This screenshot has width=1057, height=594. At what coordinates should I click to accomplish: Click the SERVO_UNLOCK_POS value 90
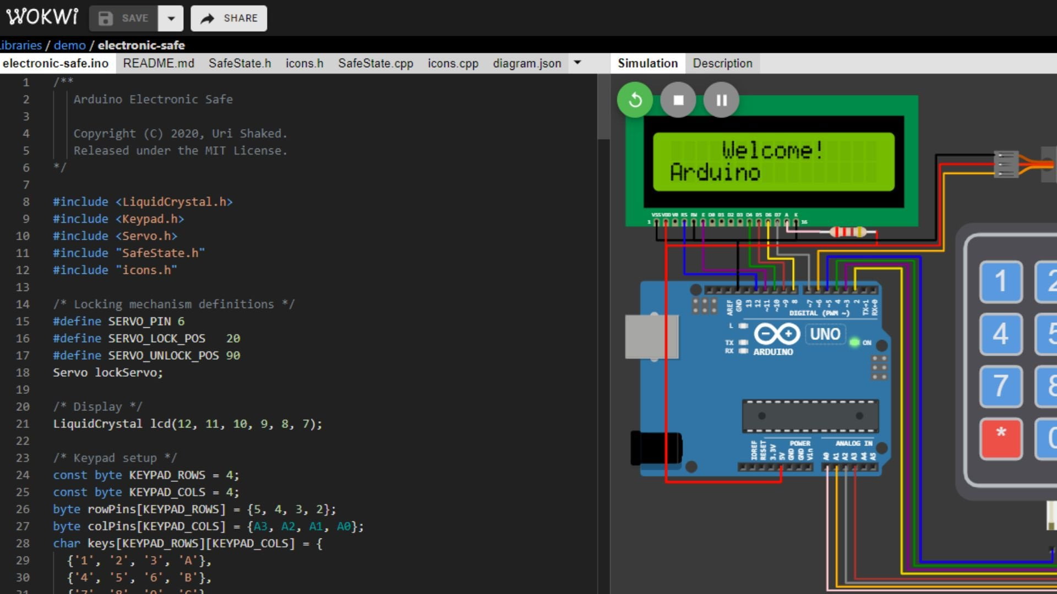tap(233, 355)
